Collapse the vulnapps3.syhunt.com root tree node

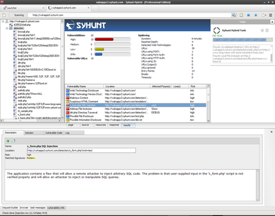pyautogui.click(x=3, y=21)
